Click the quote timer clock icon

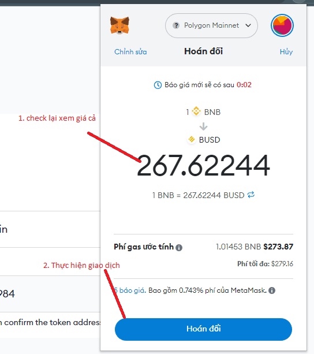158,85
